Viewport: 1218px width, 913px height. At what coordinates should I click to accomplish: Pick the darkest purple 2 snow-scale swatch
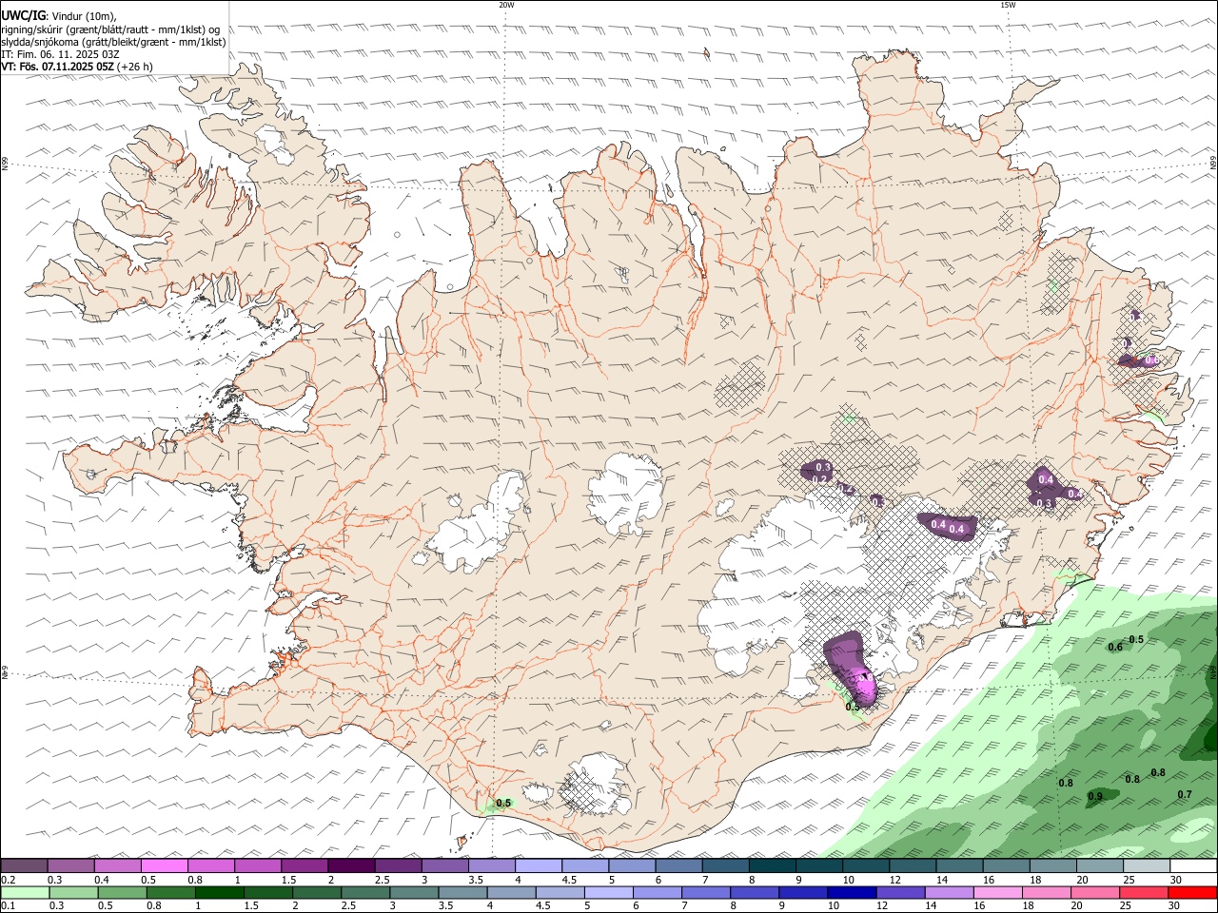[x=351, y=866]
